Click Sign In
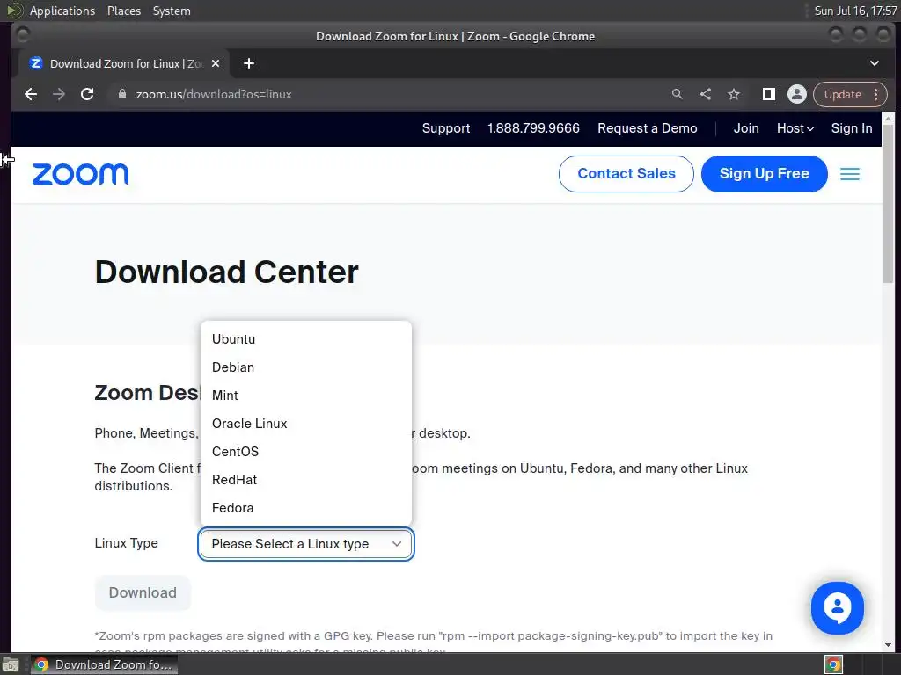Screen dimensions: 901x675 tap(852, 128)
